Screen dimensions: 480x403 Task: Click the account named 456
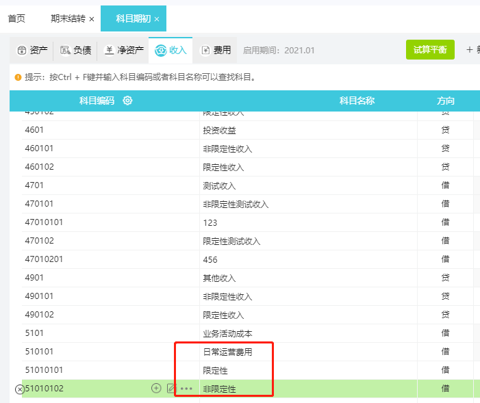click(210, 260)
